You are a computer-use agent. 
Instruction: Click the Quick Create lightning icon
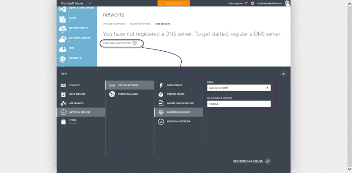pyautogui.click(x=161, y=85)
